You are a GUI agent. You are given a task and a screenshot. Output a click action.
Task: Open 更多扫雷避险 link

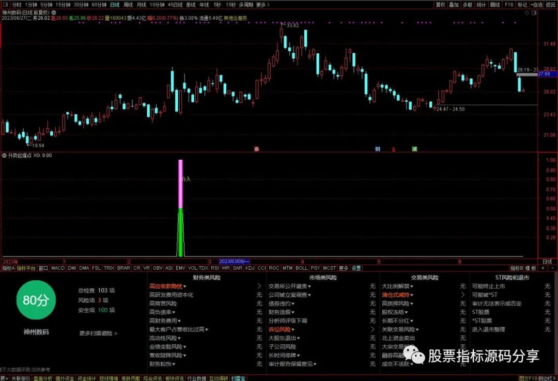(98, 333)
